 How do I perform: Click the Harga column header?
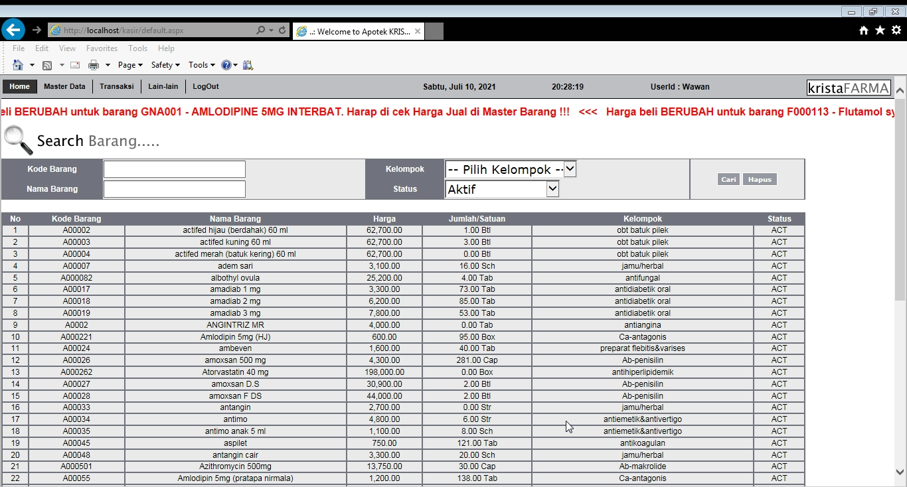384,219
